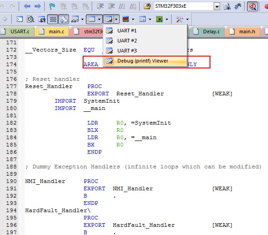Image resolution: width=268 pixels, height=235 pixels.
Task: Click __main on the IMPORT line 180
Action: point(95,108)
